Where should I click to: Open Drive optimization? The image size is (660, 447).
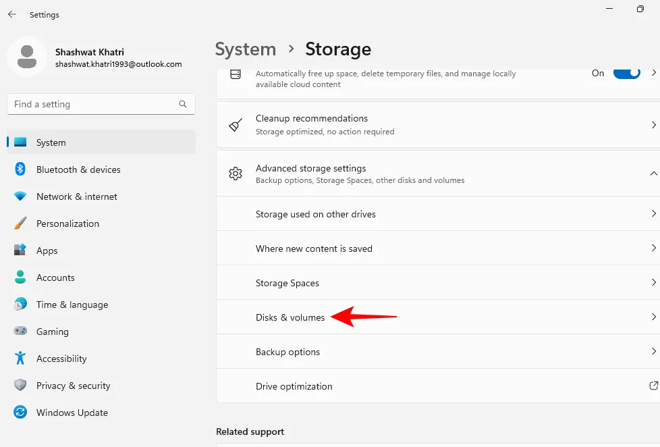click(x=438, y=386)
